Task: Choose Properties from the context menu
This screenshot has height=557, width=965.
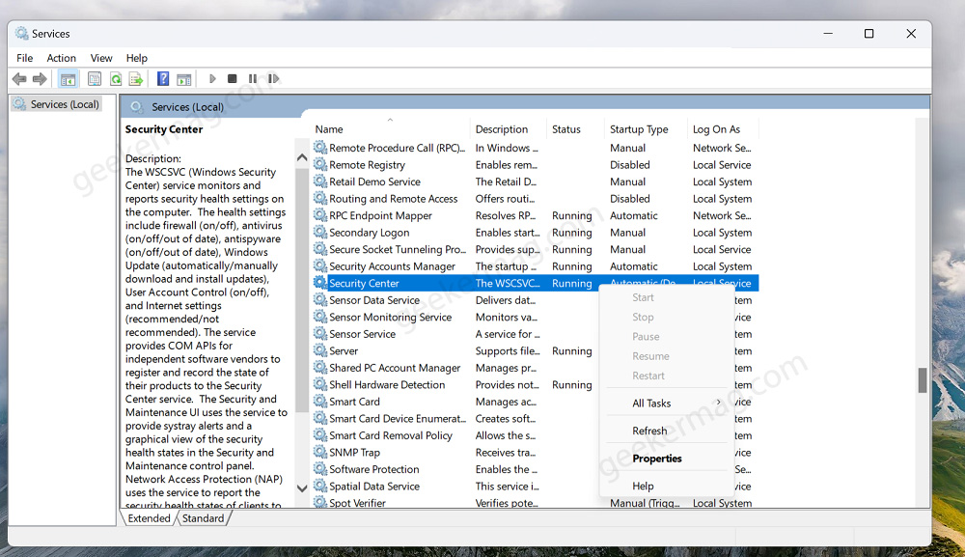Action: coord(656,459)
